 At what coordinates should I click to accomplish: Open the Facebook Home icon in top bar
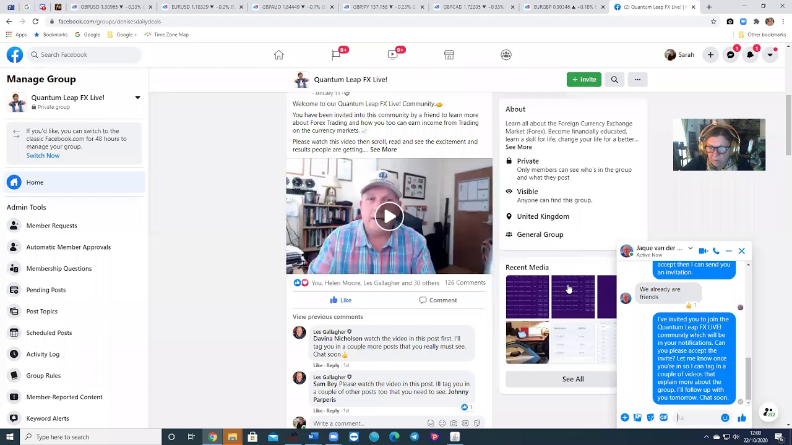pyautogui.click(x=279, y=54)
